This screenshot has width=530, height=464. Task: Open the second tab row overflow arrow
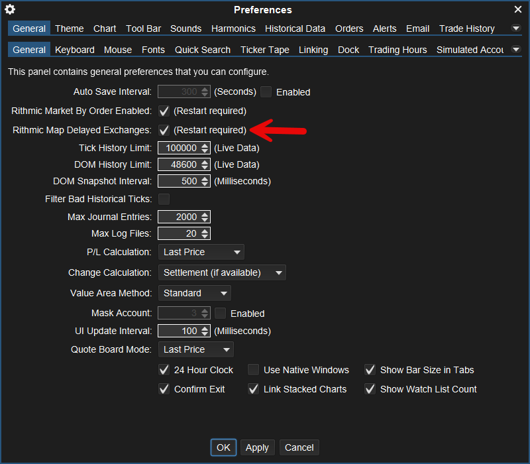(516, 50)
